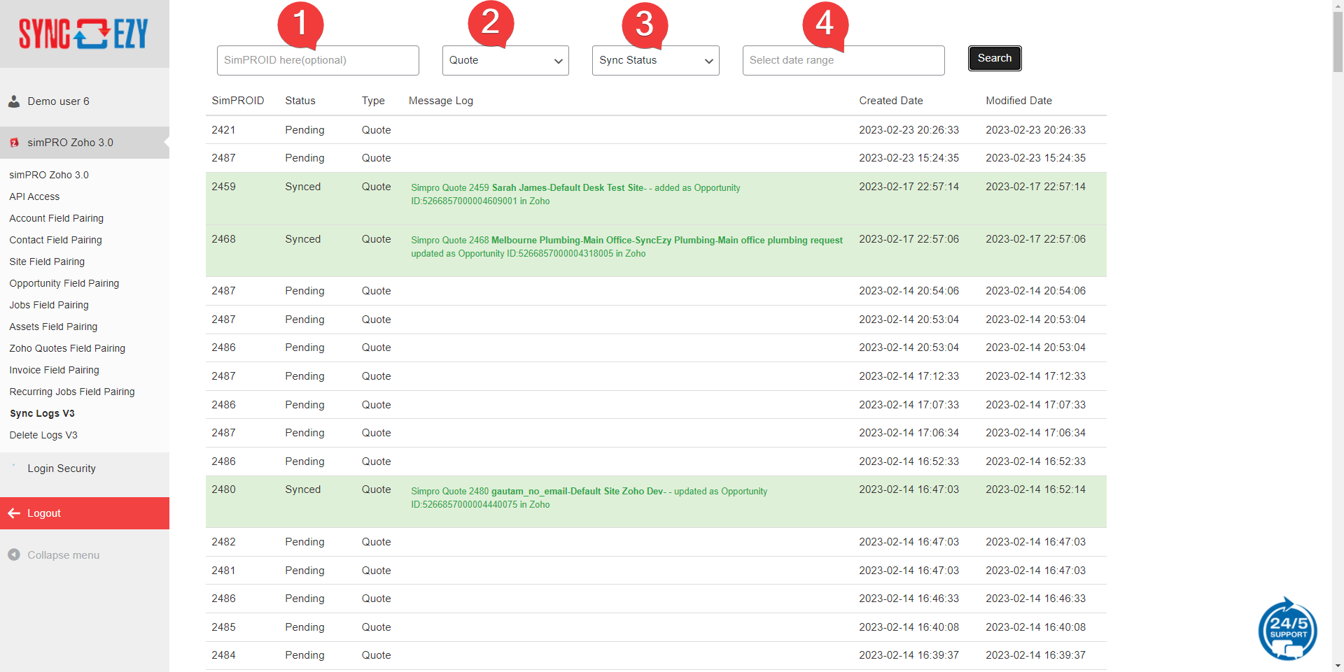The width and height of the screenshot is (1344, 672).
Task: Open Delete Logs V3
Action: pos(43,435)
